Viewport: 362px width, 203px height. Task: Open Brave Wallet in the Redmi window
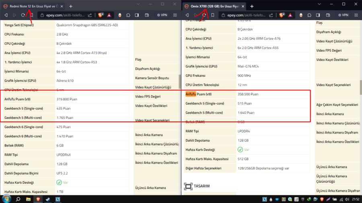pyautogui.click(x=147, y=15)
